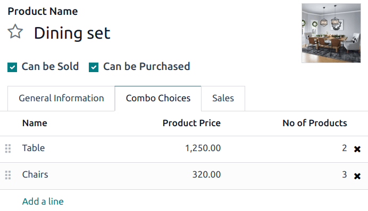Open the Chairs combo entry
This screenshot has height=211, width=368.
point(35,174)
